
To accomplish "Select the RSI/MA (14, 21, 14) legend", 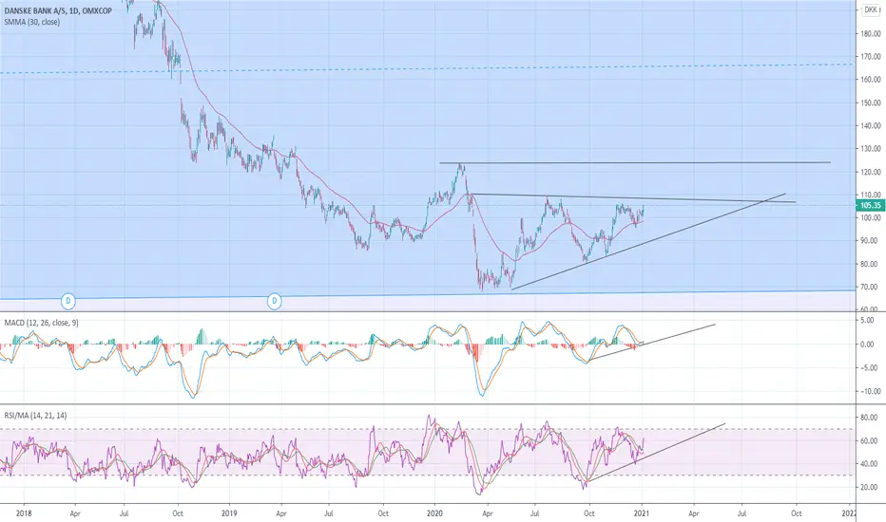I will tap(35, 416).
